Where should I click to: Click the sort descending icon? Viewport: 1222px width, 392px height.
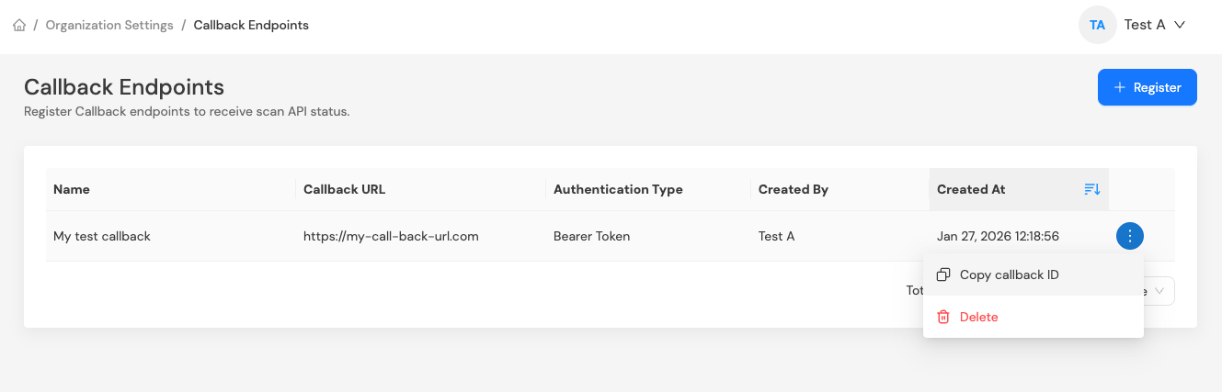click(x=1091, y=189)
